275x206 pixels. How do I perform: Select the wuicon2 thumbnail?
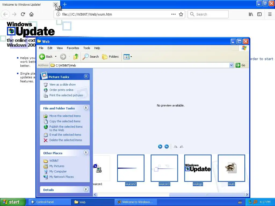click(131, 168)
